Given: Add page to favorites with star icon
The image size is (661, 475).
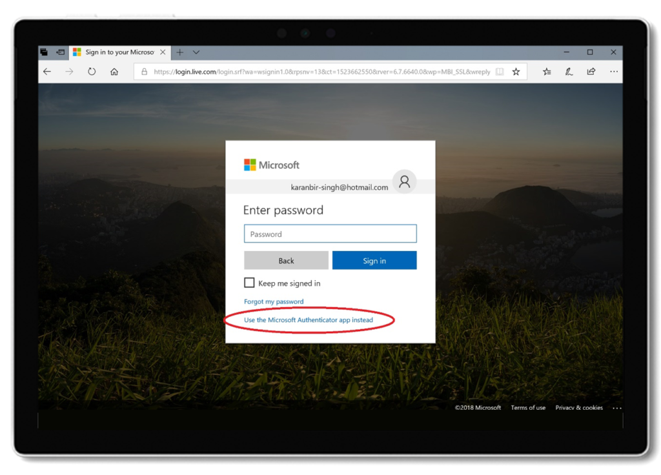Looking at the screenshot, I should coord(515,72).
